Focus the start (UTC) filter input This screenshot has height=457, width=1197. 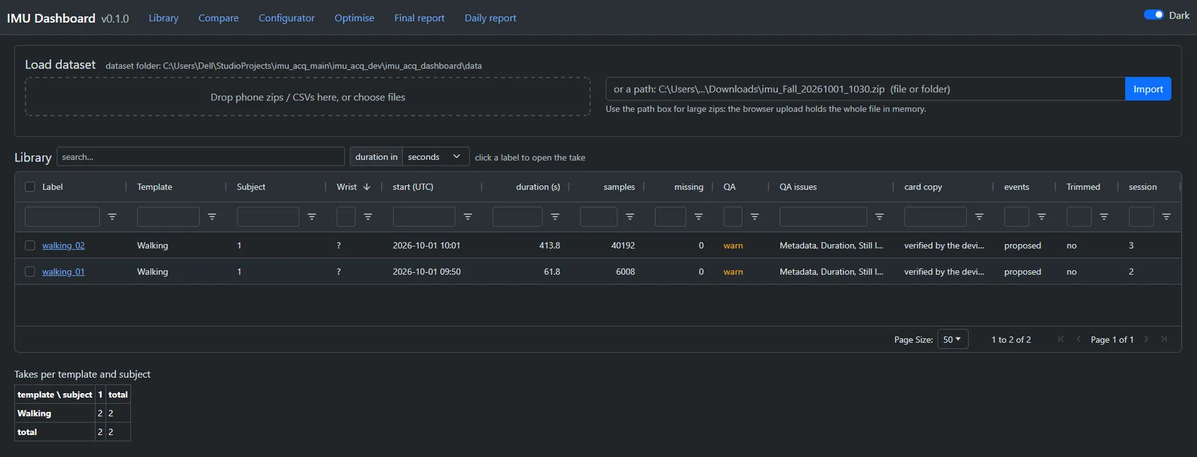point(424,217)
